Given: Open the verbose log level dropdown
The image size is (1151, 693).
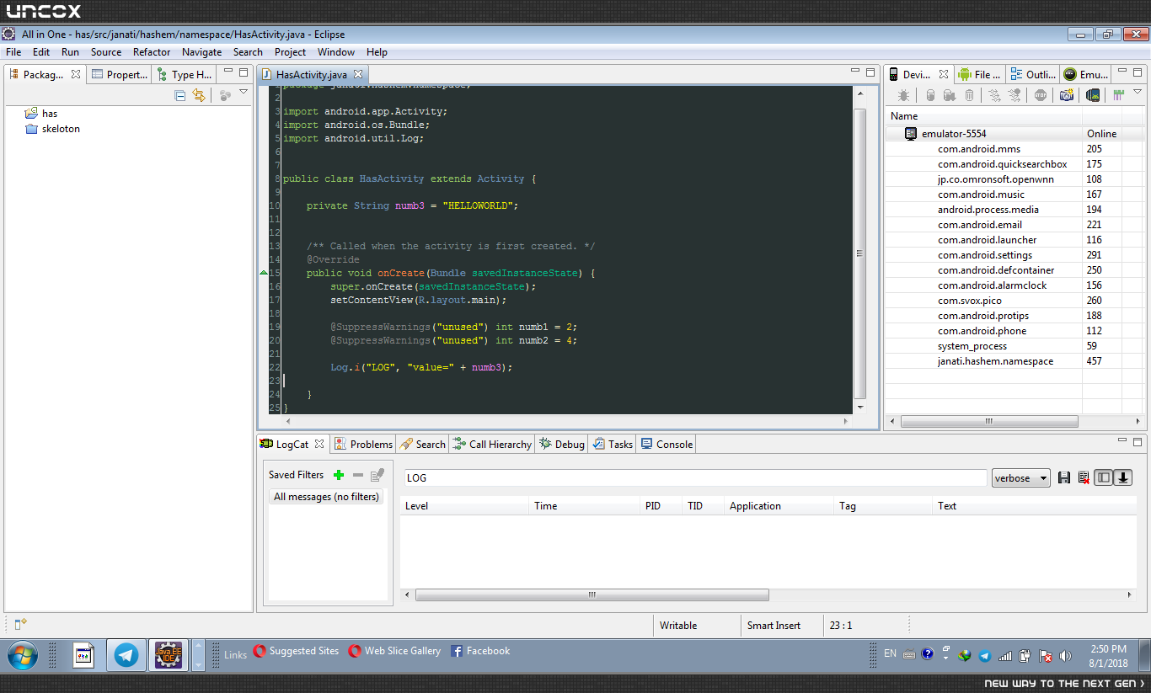Looking at the screenshot, I should click(x=1021, y=478).
